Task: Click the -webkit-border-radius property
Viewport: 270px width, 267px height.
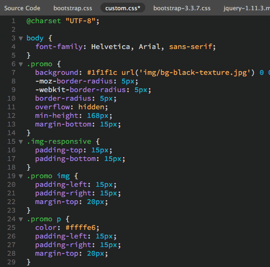Action: pos(80,90)
